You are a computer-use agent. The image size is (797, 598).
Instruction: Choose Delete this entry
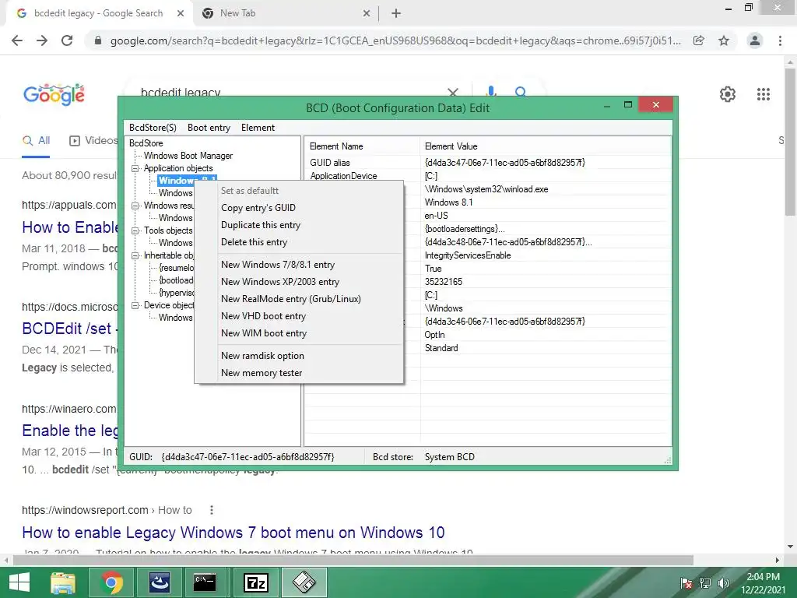coord(255,242)
